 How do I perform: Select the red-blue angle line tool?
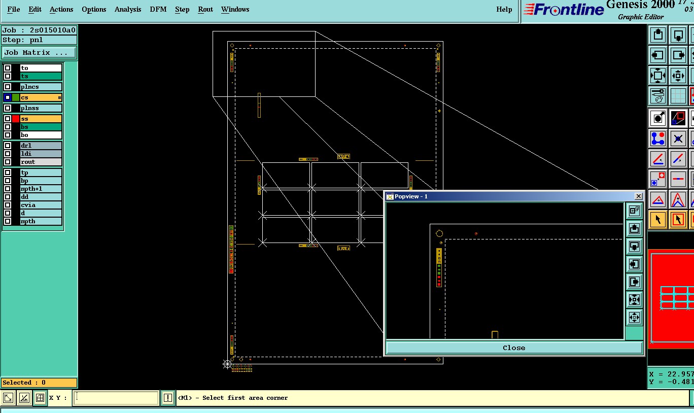[x=658, y=159]
